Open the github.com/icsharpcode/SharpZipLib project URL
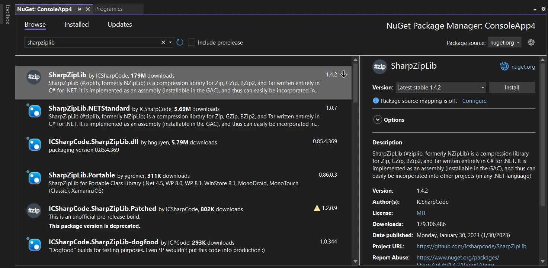 click(x=471, y=246)
